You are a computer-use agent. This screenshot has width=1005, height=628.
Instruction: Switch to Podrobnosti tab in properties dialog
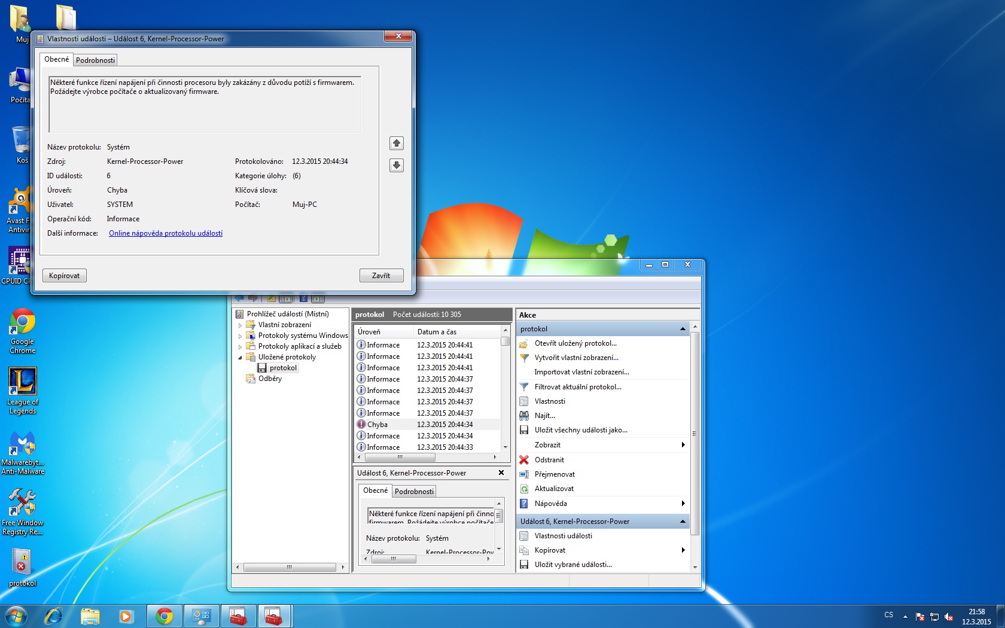pyautogui.click(x=95, y=60)
